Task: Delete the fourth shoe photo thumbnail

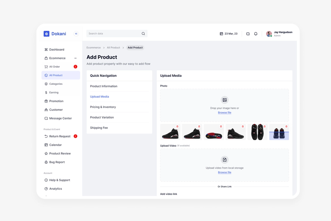Action: point(243,127)
